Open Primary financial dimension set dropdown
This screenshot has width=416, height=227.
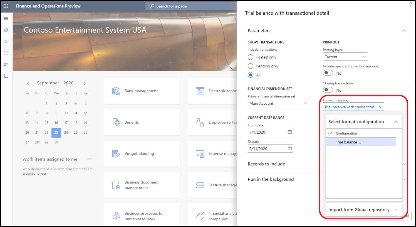278,103
